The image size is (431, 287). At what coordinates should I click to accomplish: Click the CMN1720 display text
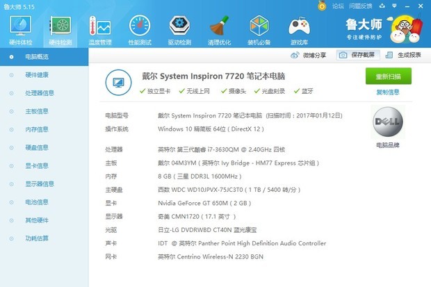[x=197, y=217]
